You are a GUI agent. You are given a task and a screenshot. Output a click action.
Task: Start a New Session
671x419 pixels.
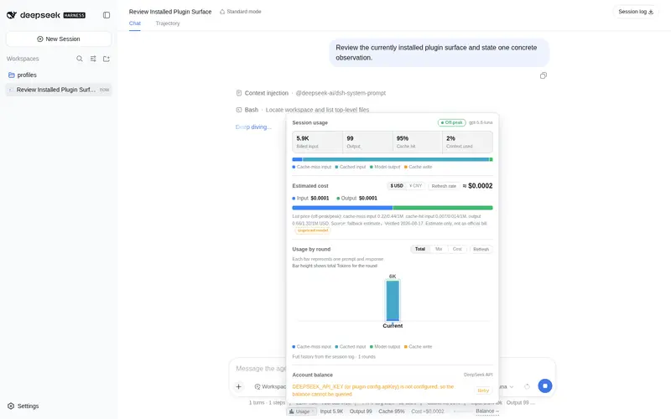(59, 39)
